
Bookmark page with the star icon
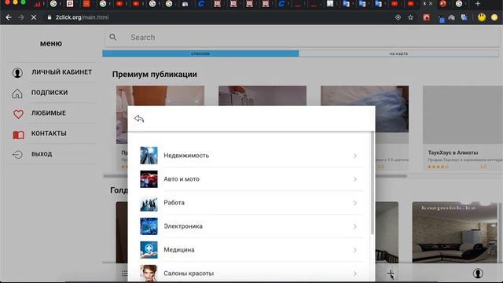tap(410, 17)
